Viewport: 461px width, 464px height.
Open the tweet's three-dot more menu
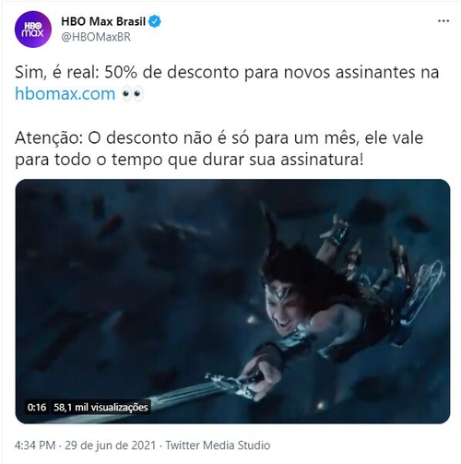point(443,21)
